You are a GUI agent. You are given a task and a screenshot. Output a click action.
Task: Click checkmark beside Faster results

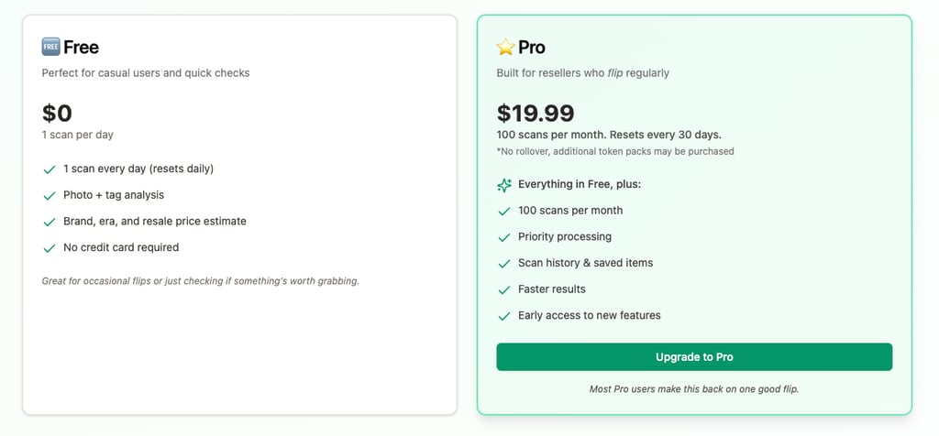(x=504, y=289)
